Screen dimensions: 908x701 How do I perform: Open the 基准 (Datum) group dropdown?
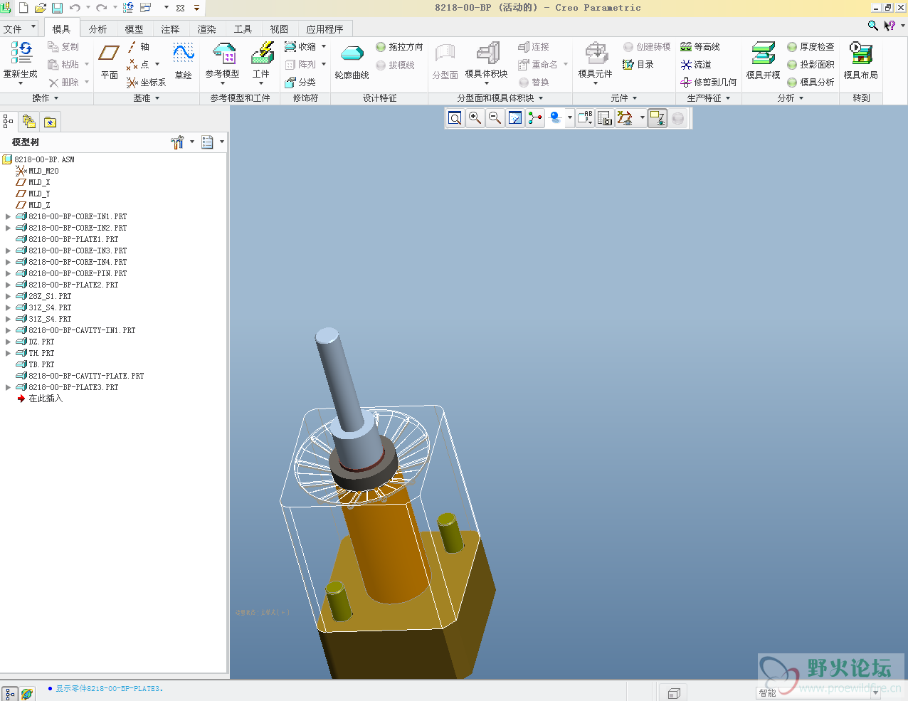pos(147,98)
